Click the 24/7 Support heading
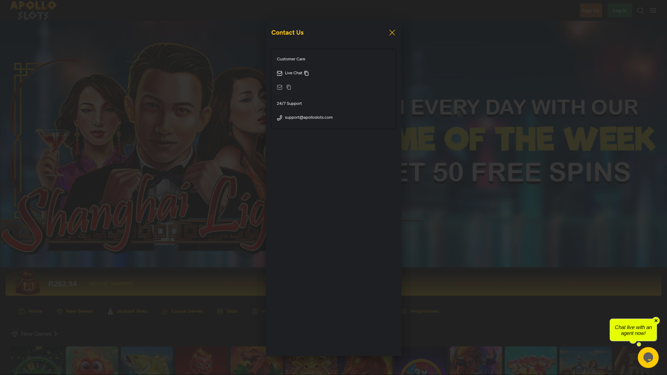 click(x=289, y=103)
